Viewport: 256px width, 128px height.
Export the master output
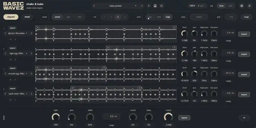click(x=184, y=118)
